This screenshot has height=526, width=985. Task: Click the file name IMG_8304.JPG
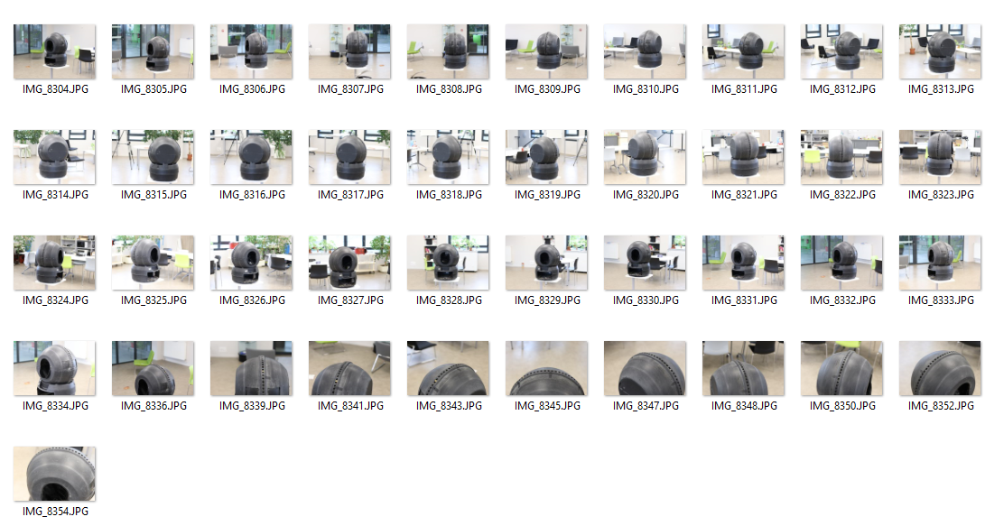pyautogui.click(x=55, y=89)
